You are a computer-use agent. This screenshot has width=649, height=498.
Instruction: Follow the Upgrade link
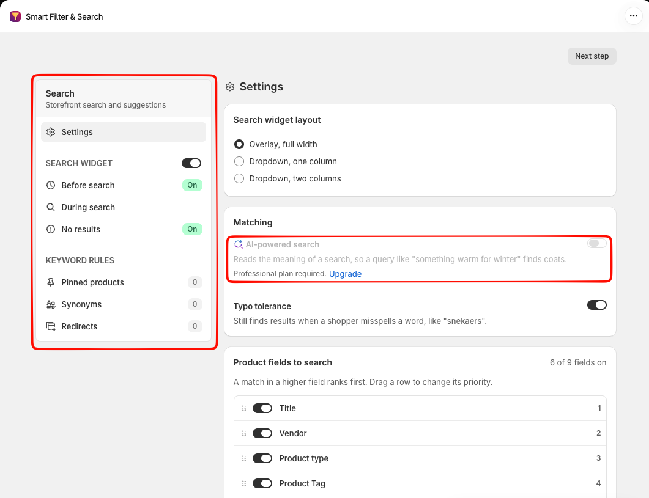pos(345,274)
